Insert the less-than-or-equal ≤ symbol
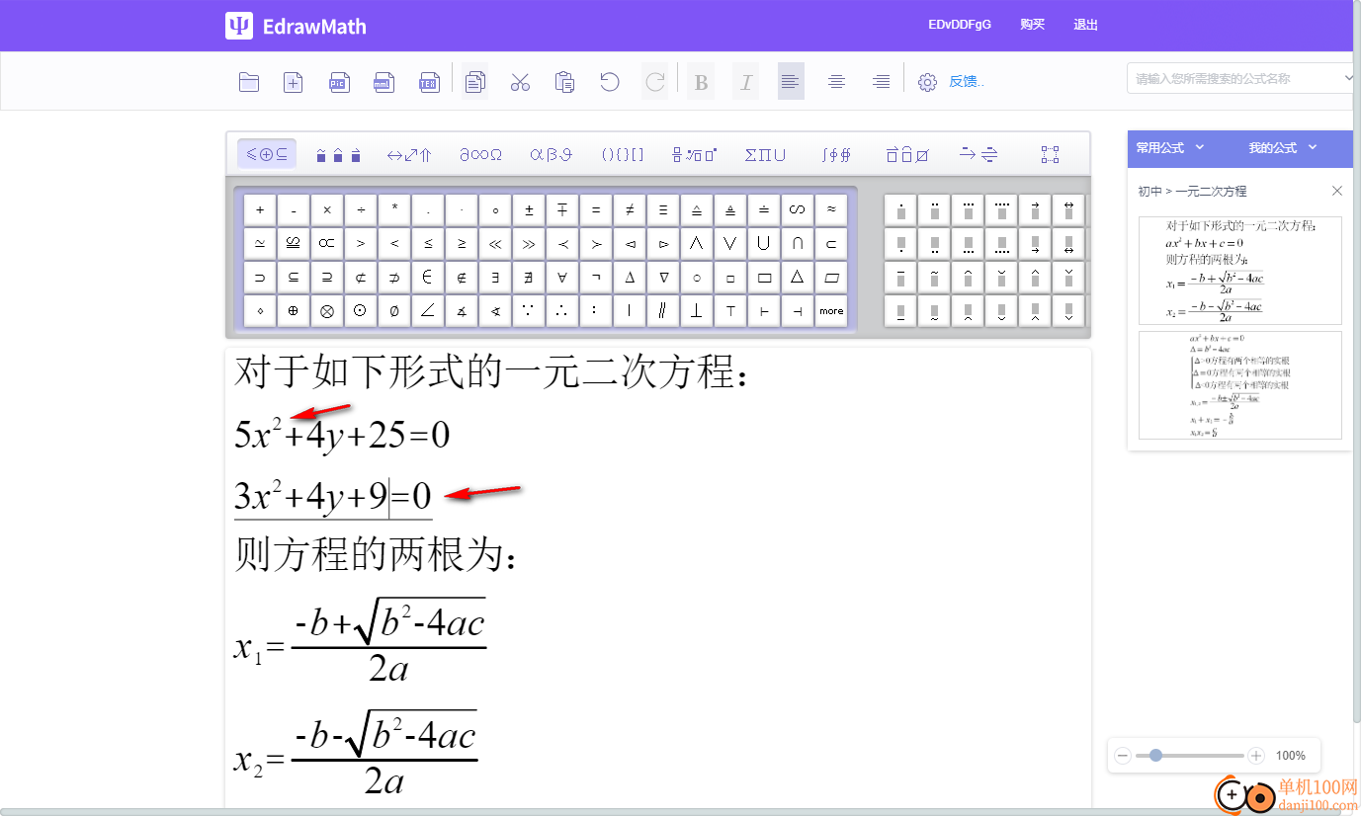1361x816 pixels. (x=428, y=243)
